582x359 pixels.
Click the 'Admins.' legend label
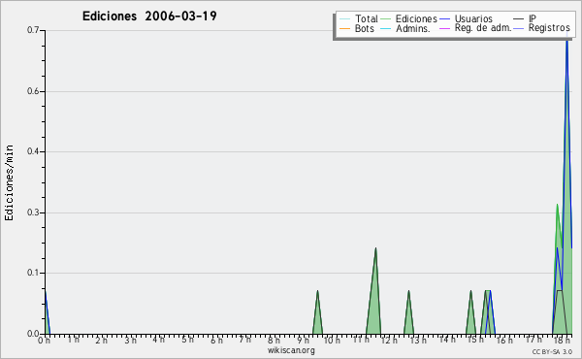click(x=413, y=28)
